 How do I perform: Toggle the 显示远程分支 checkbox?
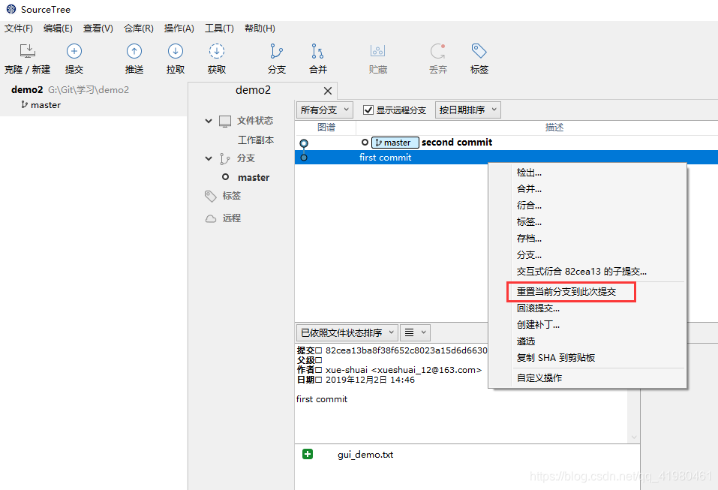tap(368, 110)
